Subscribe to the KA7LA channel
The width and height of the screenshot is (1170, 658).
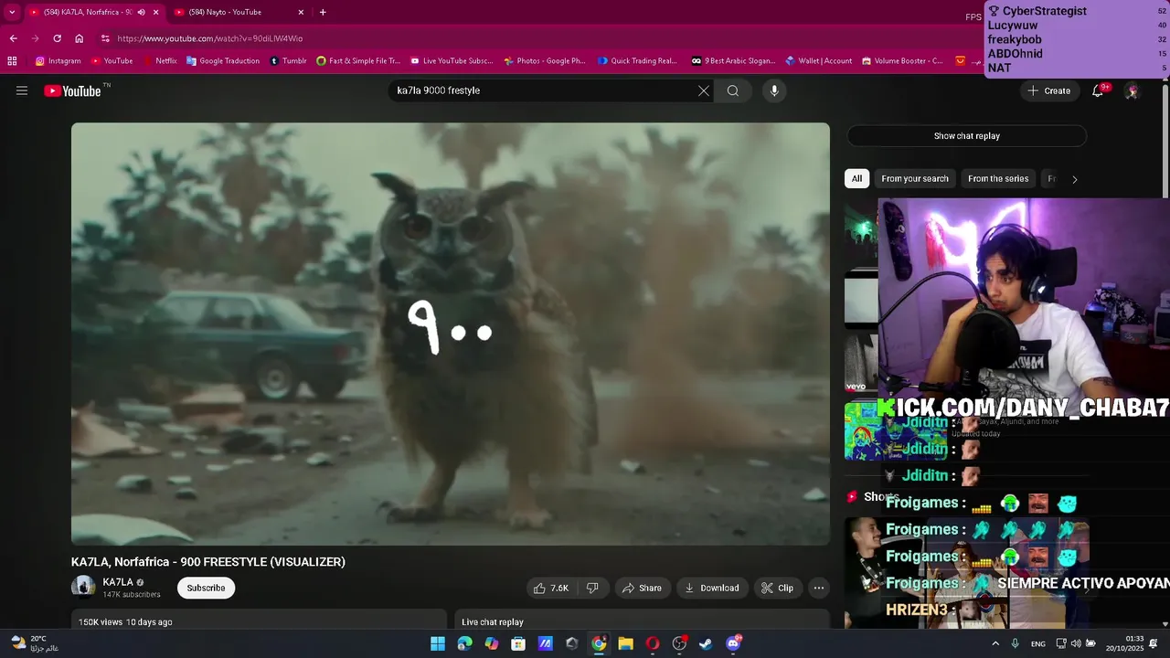point(206,588)
